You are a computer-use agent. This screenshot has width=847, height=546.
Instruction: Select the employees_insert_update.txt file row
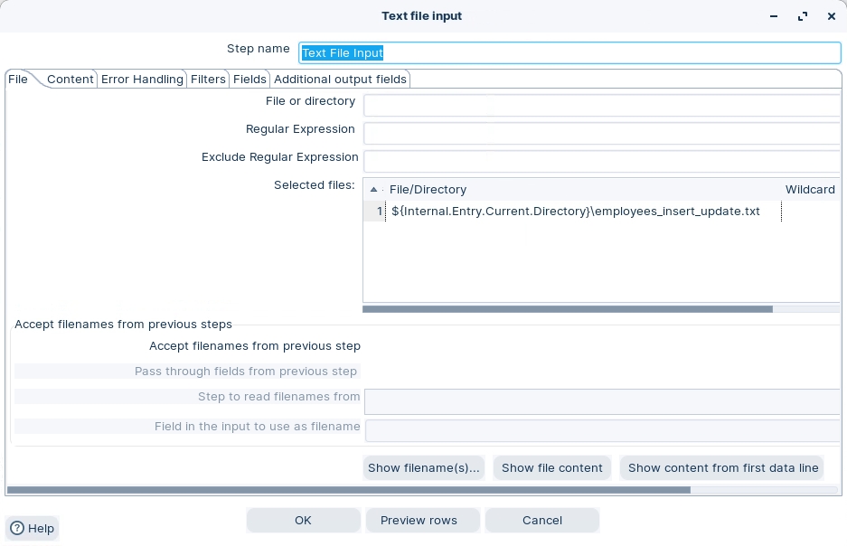[575, 212]
